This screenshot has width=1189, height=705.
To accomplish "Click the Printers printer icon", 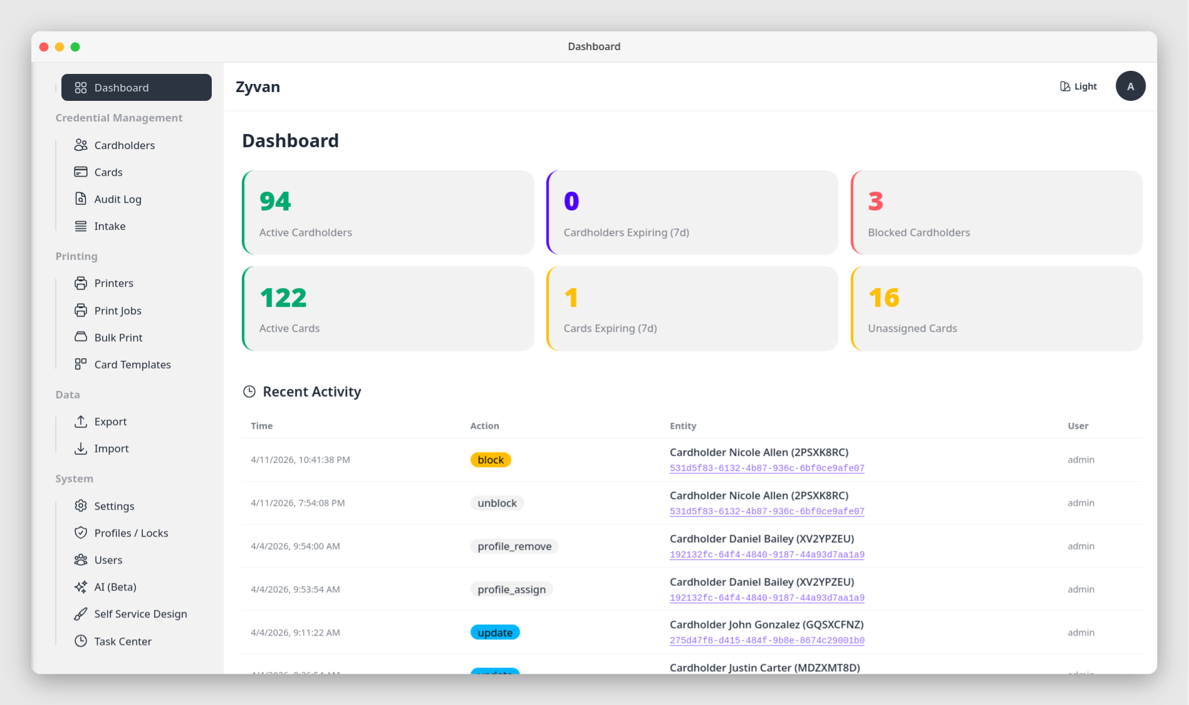I will click(81, 283).
